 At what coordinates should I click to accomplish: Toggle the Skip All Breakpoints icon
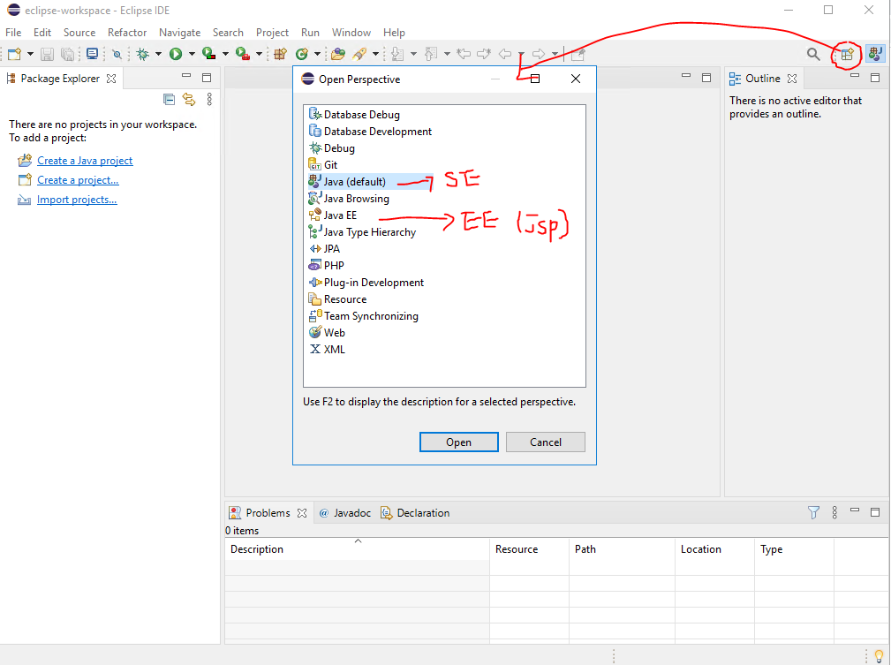click(x=117, y=54)
